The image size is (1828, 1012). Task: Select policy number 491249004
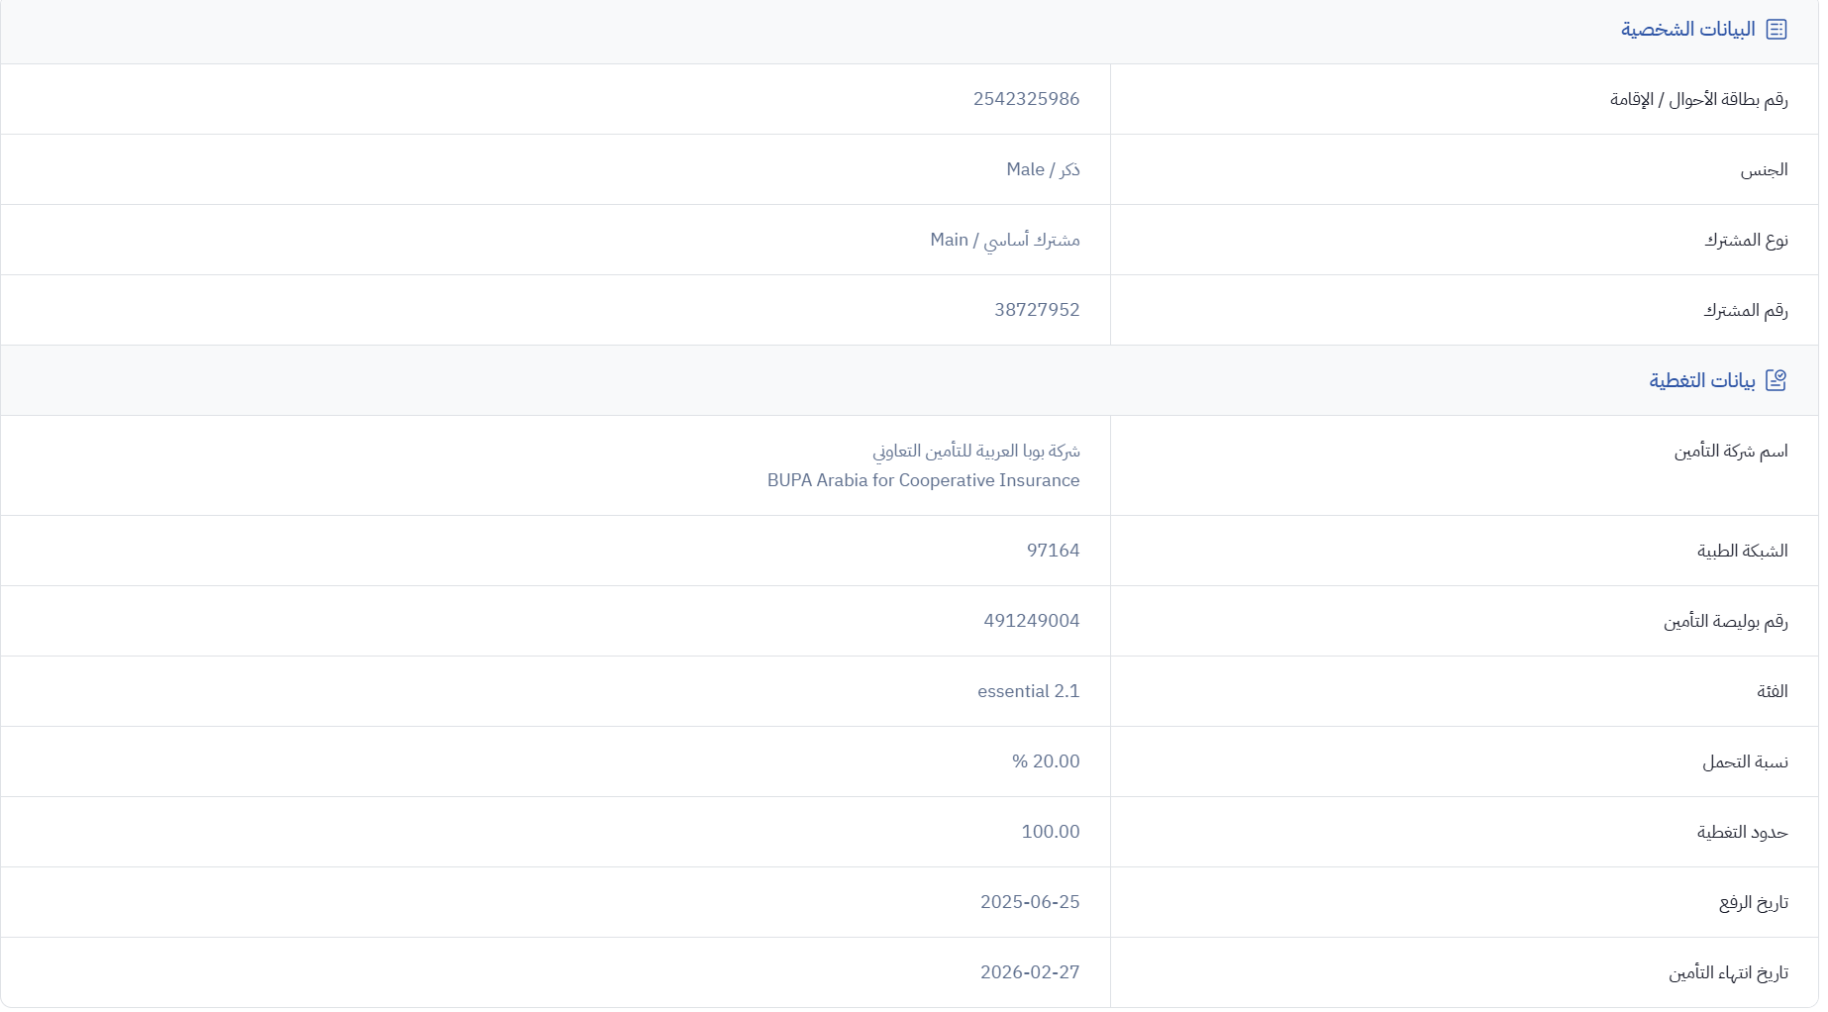[x=1031, y=621]
